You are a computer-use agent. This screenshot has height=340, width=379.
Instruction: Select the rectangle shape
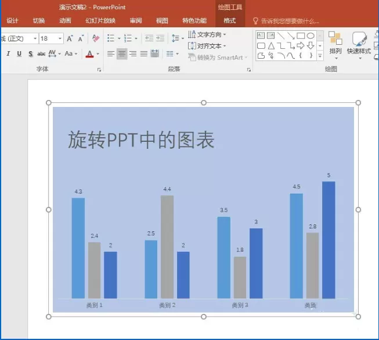(301, 35)
